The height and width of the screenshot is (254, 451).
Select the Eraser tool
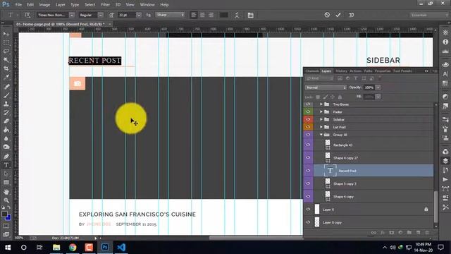[x=6, y=121]
